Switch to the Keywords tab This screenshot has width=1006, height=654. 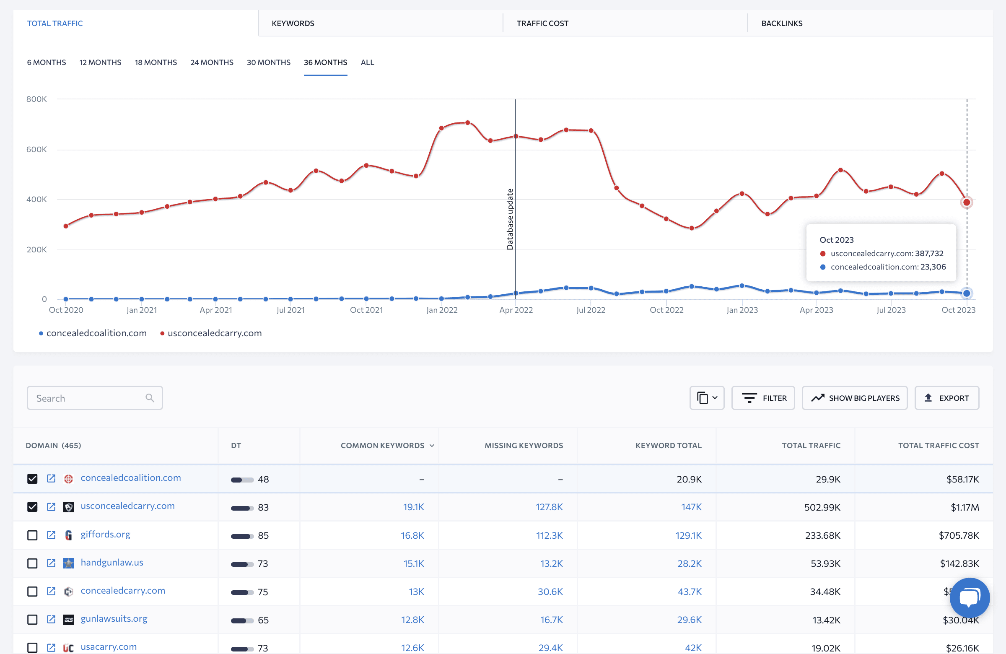pos(293,23)
